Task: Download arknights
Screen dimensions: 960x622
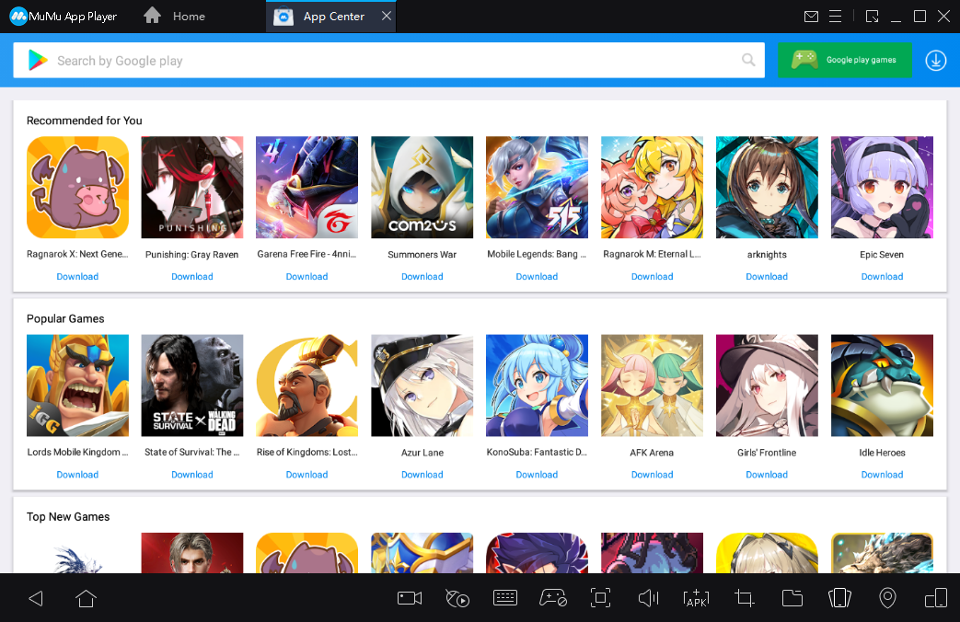Action: (x=767, y=277)
